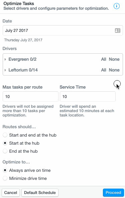Select Minimize drive time option

click(5, 179)
